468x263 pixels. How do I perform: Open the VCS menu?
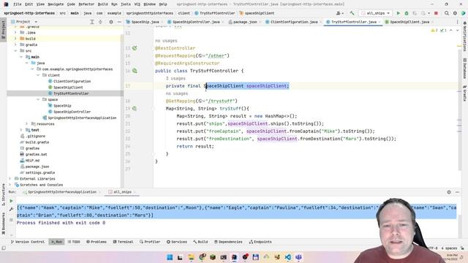137,4
